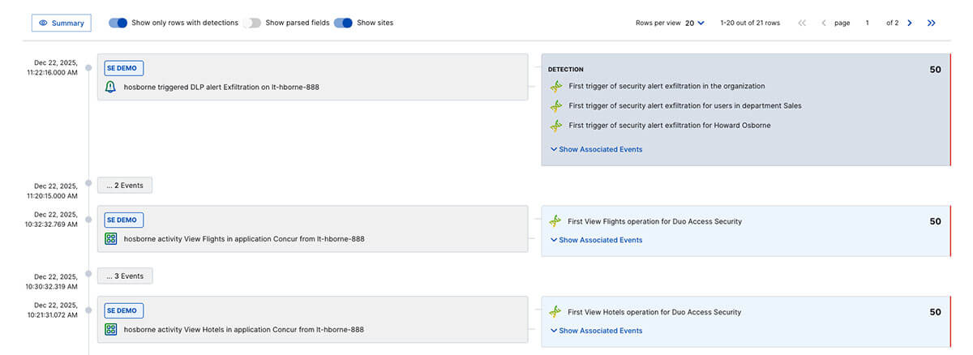Go to the first page
This screenshot has height=355, width=973.
point(802,23)
